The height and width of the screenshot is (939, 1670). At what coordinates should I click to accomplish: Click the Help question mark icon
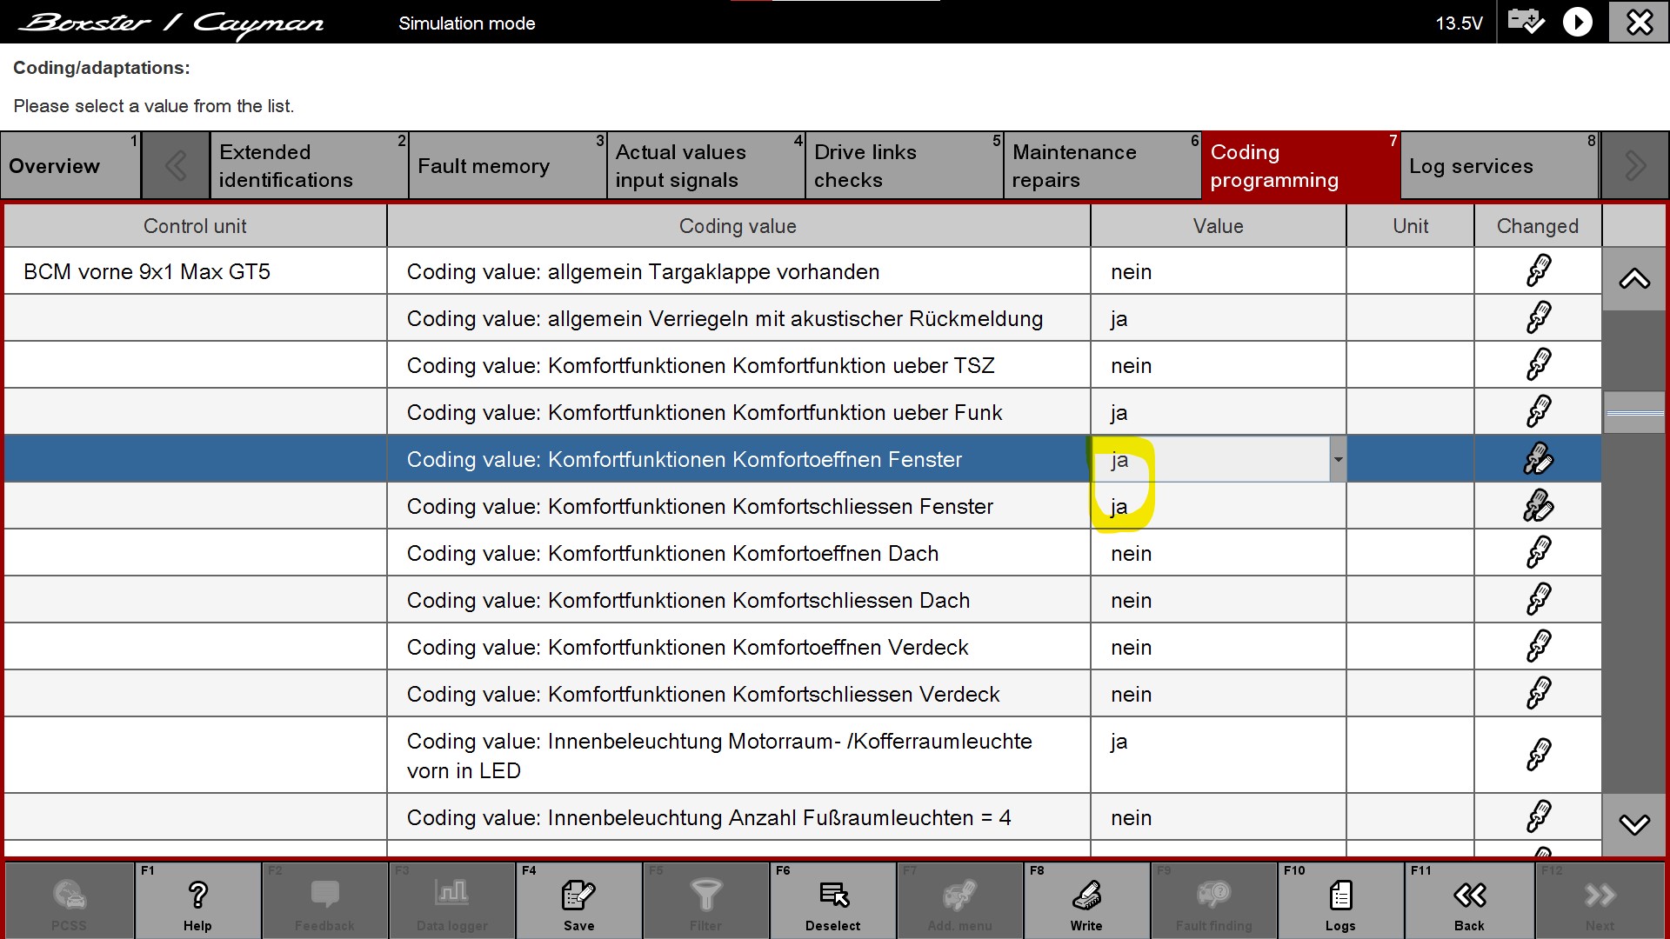click(197, 895)
